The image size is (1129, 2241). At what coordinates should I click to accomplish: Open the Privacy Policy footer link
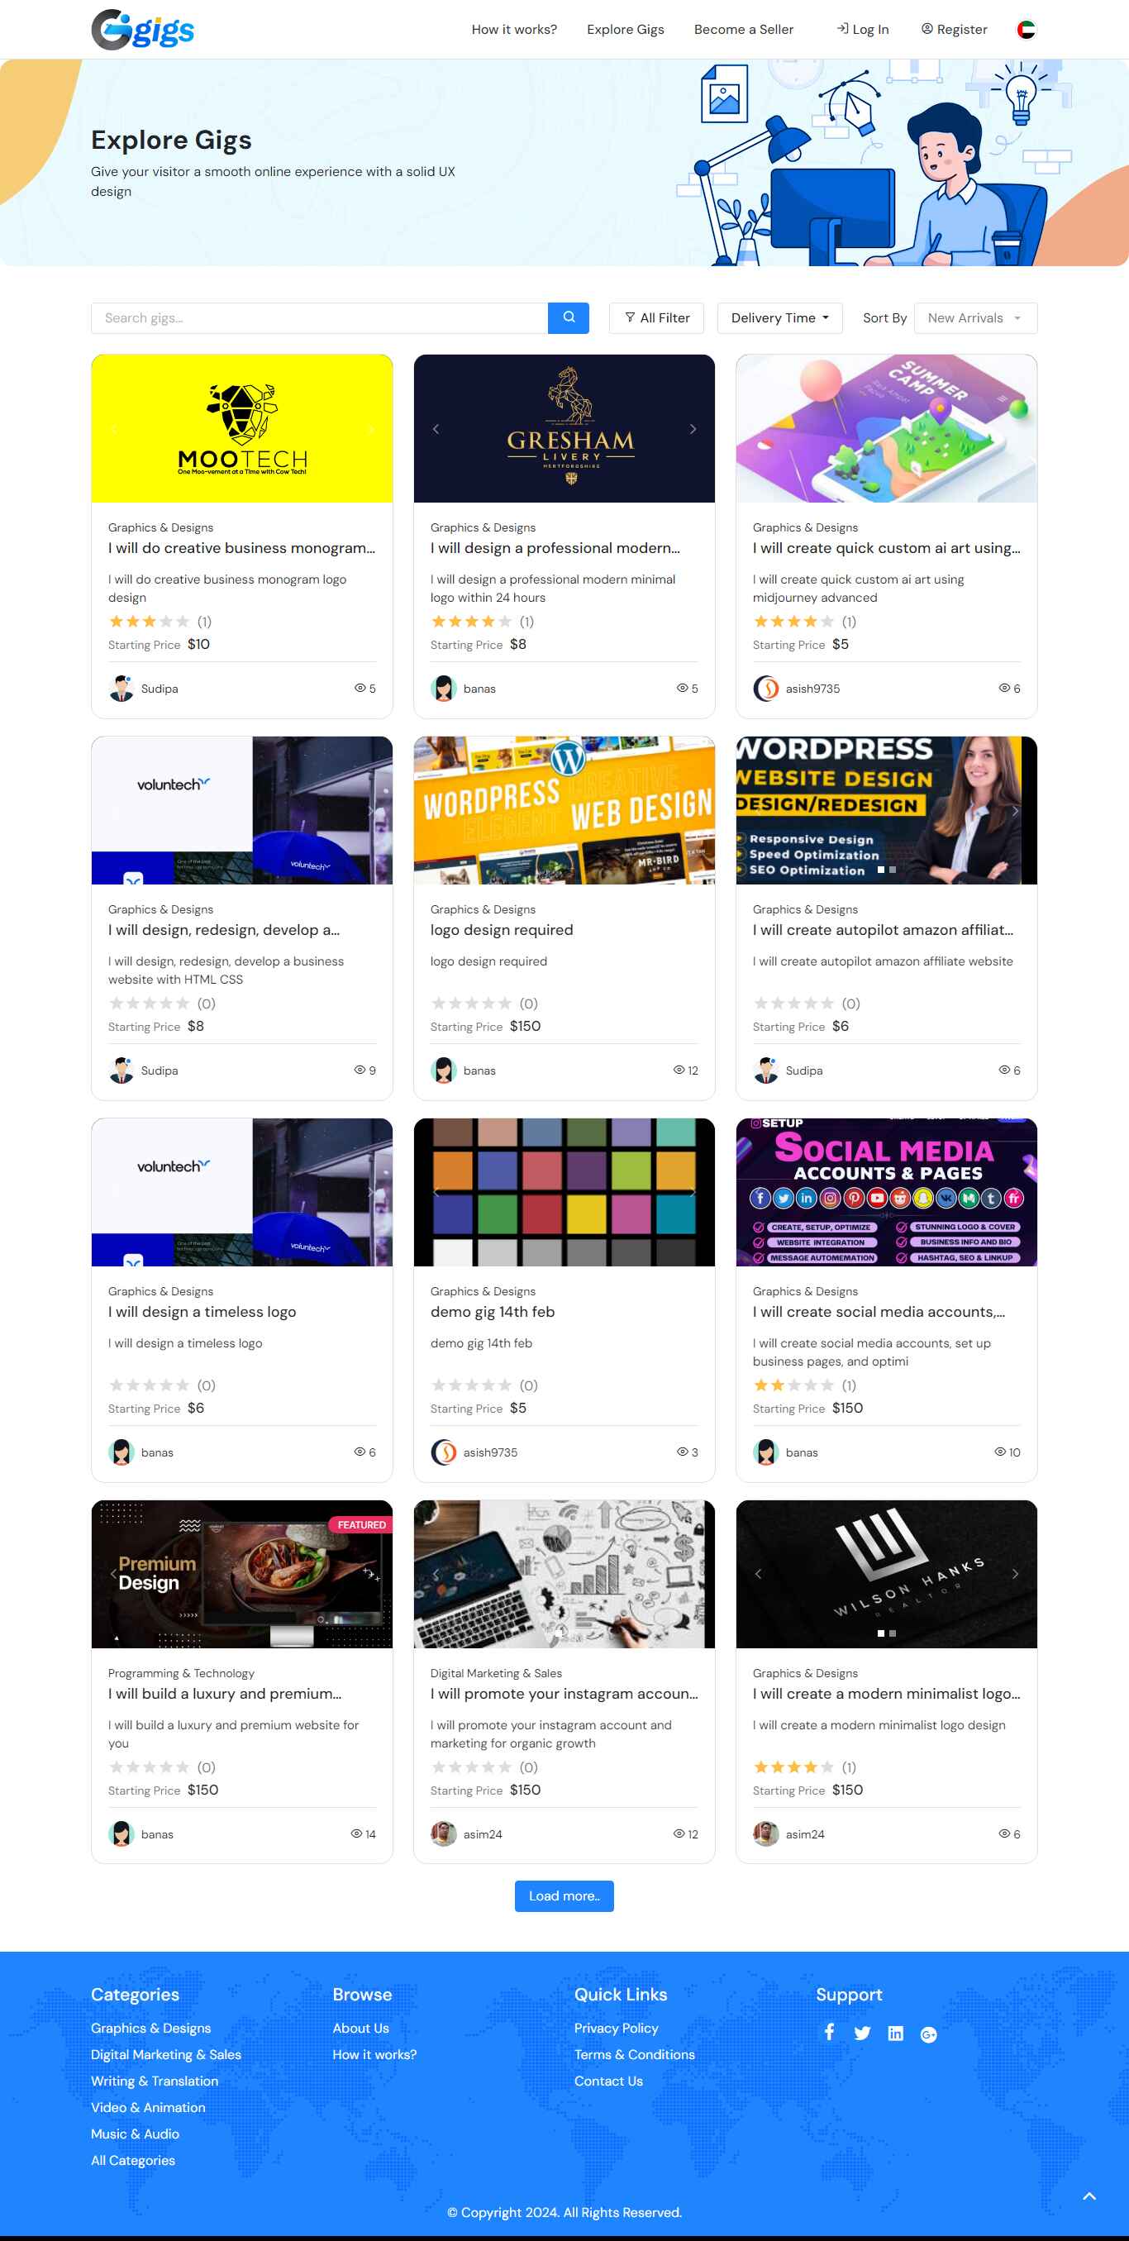[x=616, y=2027]
